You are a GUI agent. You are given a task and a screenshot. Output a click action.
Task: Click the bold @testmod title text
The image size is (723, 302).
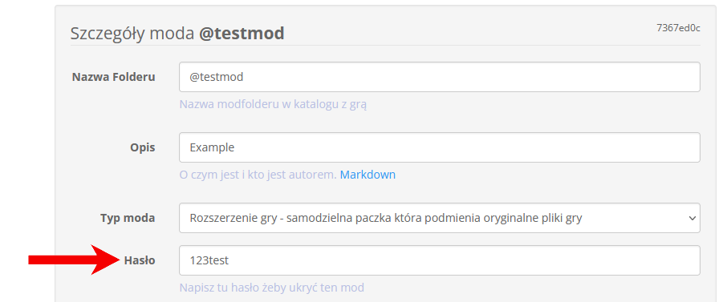point(242,34)
